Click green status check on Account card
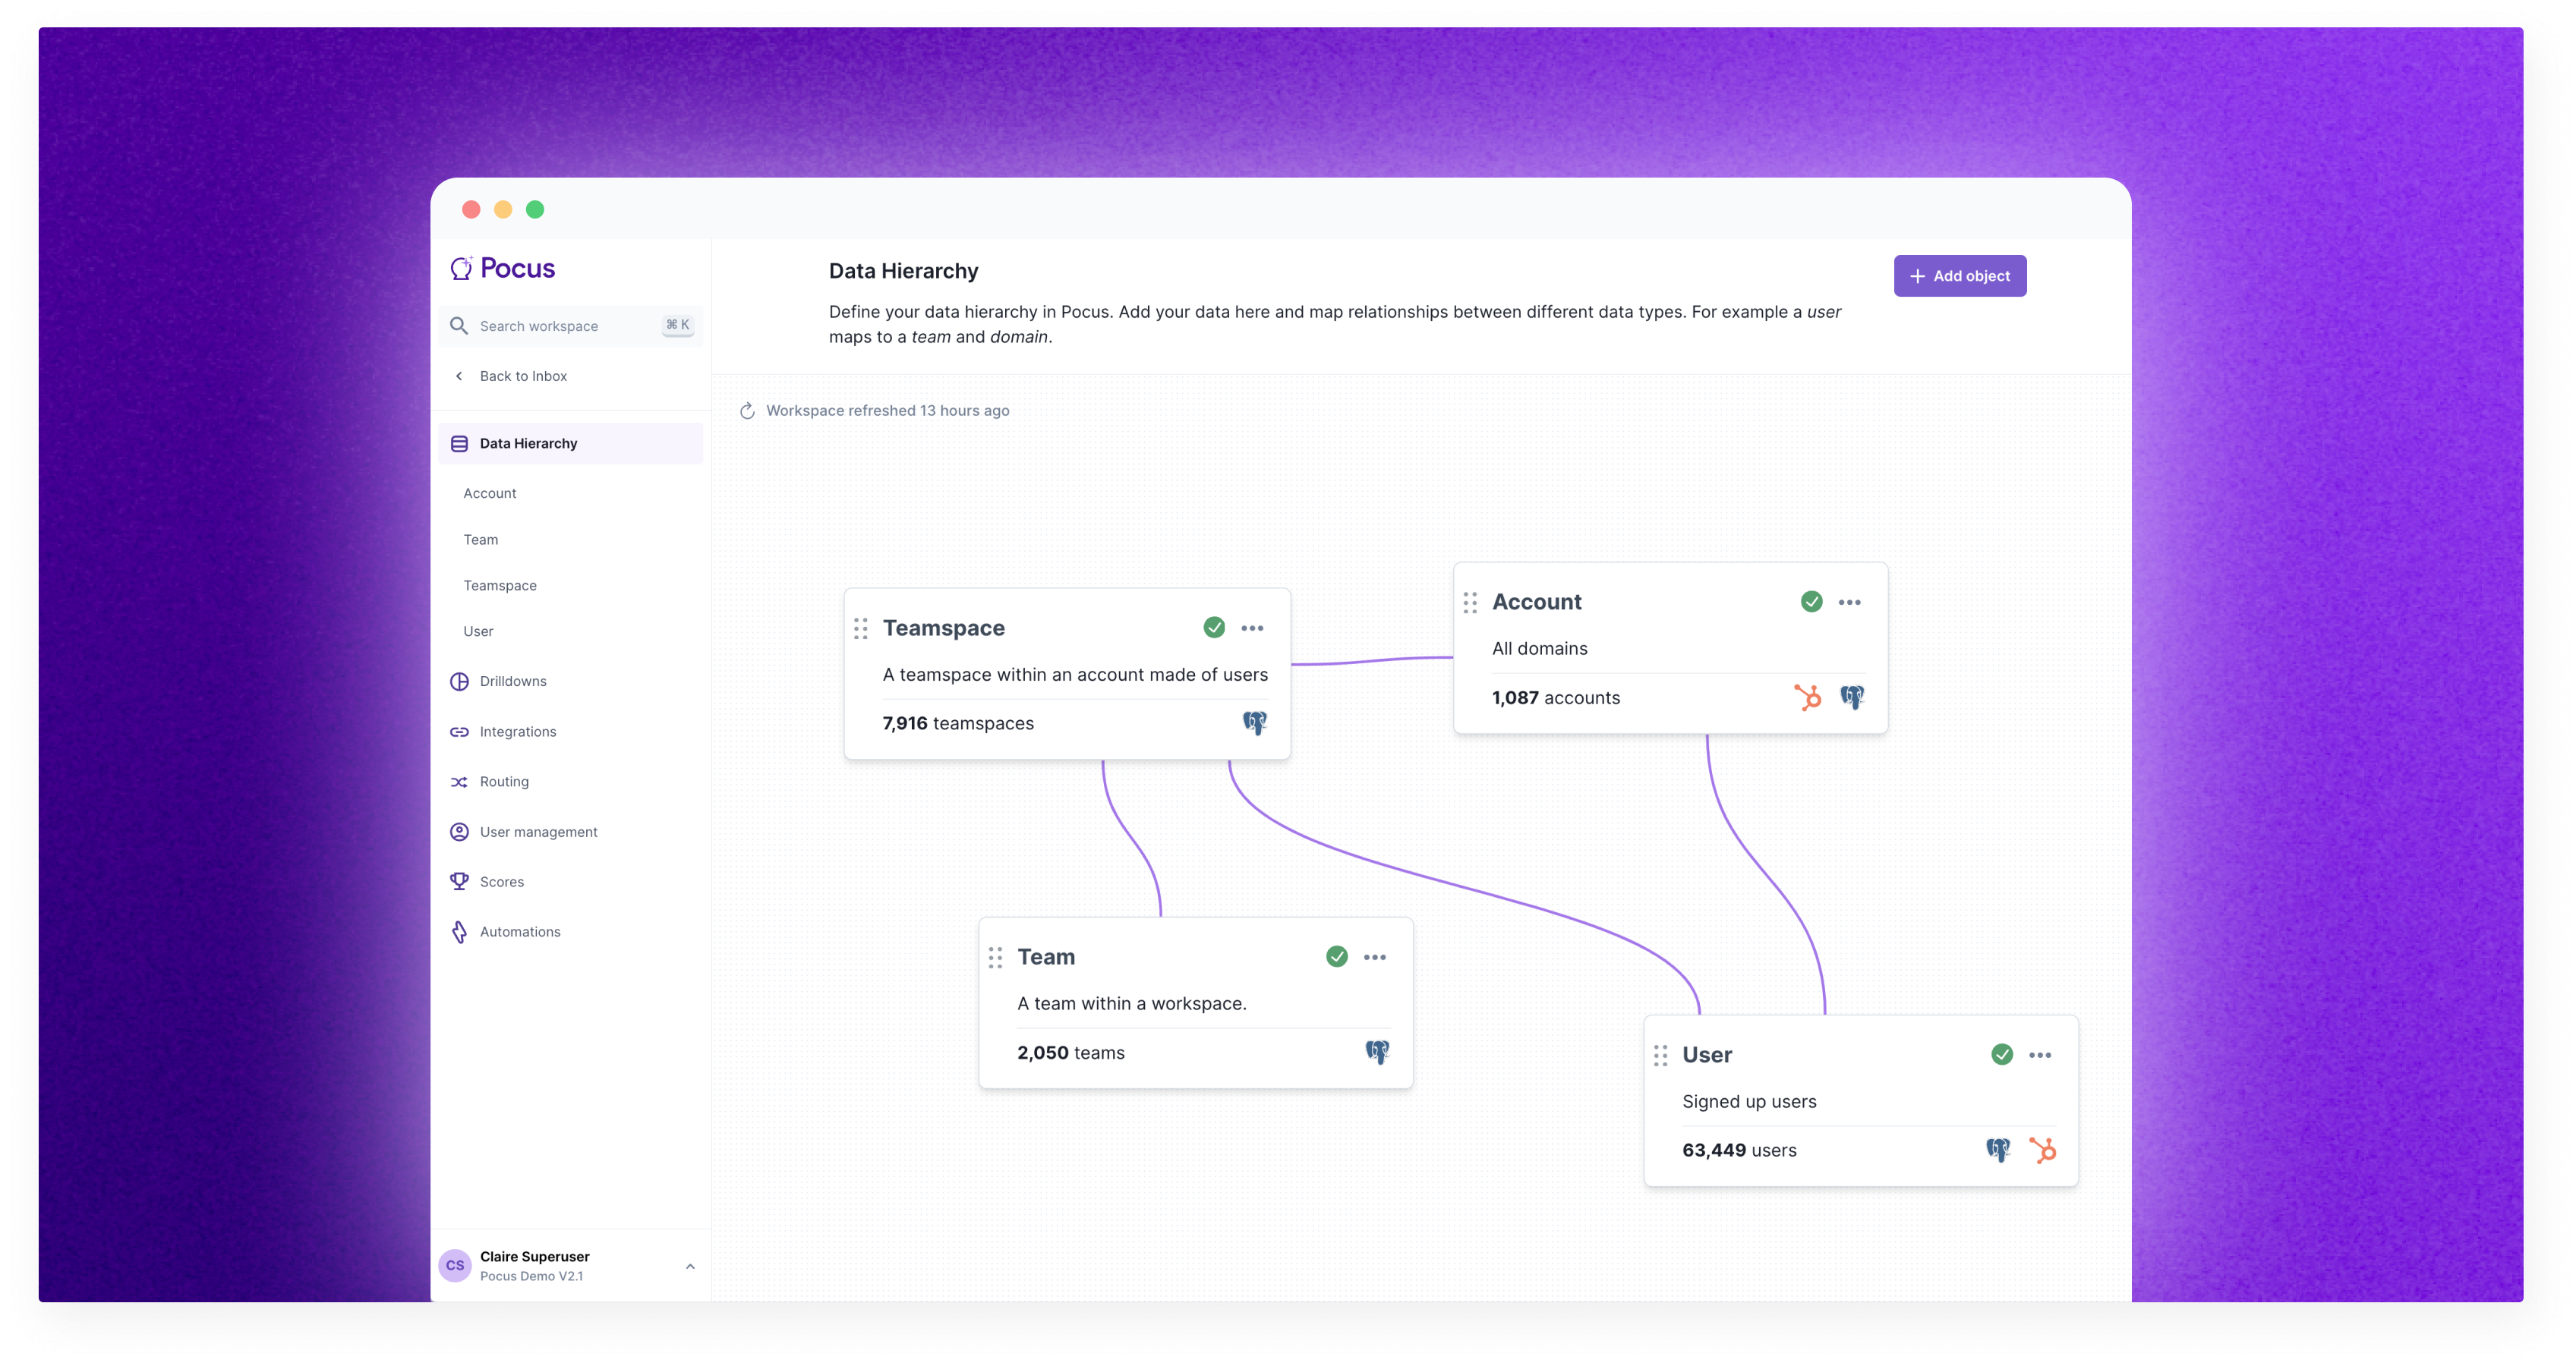The width and height of the screenshot is (2576, 1366). click(x=1811, y=602)
